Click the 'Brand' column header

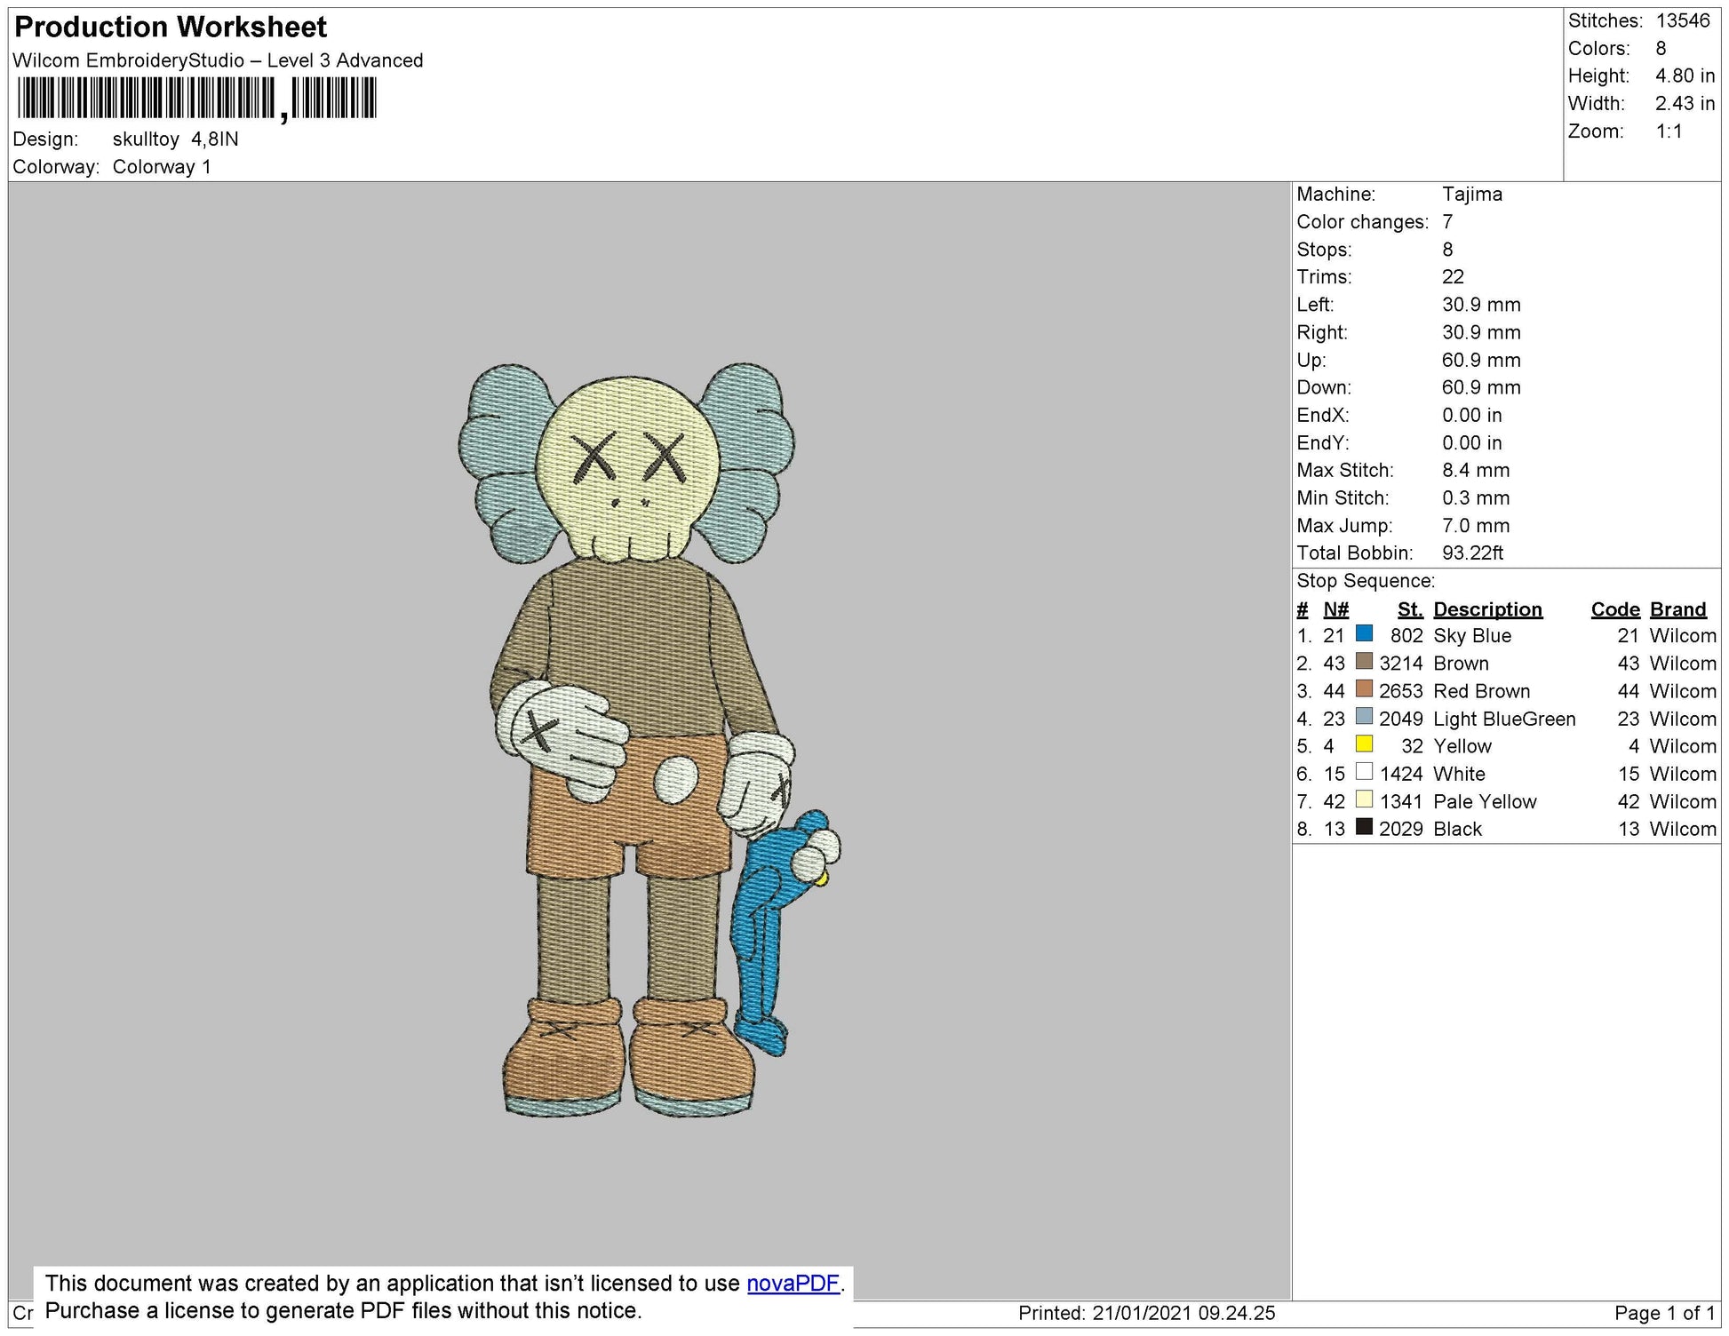pyautogui.click(x=1678, y=609)
